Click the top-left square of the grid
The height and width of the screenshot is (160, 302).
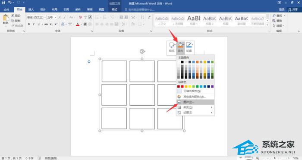pos(114,71)
